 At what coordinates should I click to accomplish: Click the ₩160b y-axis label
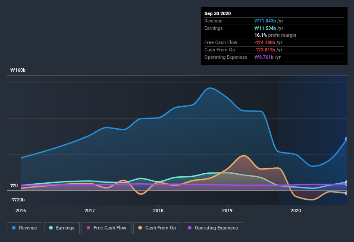18,70
